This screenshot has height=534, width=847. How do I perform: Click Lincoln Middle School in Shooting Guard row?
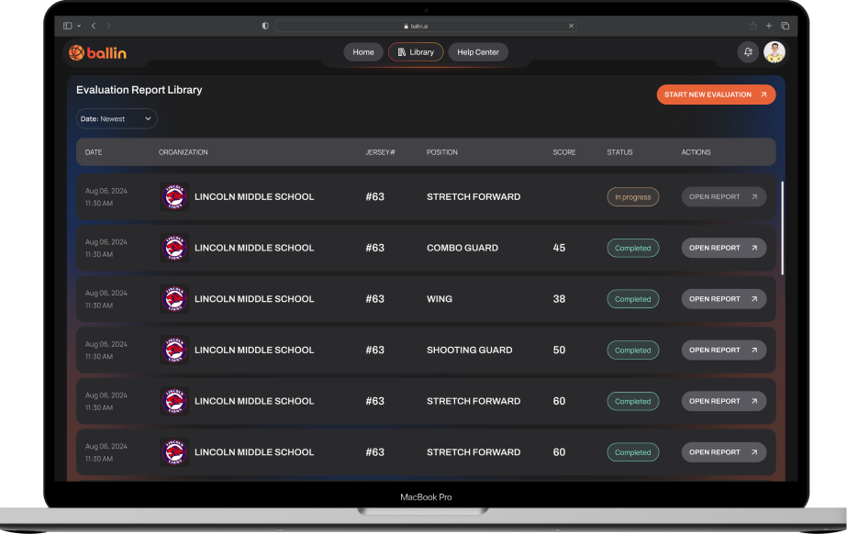click(254, 350)
